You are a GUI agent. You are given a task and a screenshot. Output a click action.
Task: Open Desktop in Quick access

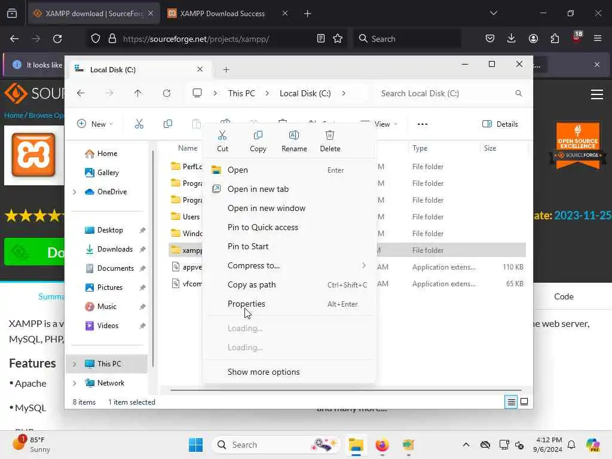pos(109,230)
